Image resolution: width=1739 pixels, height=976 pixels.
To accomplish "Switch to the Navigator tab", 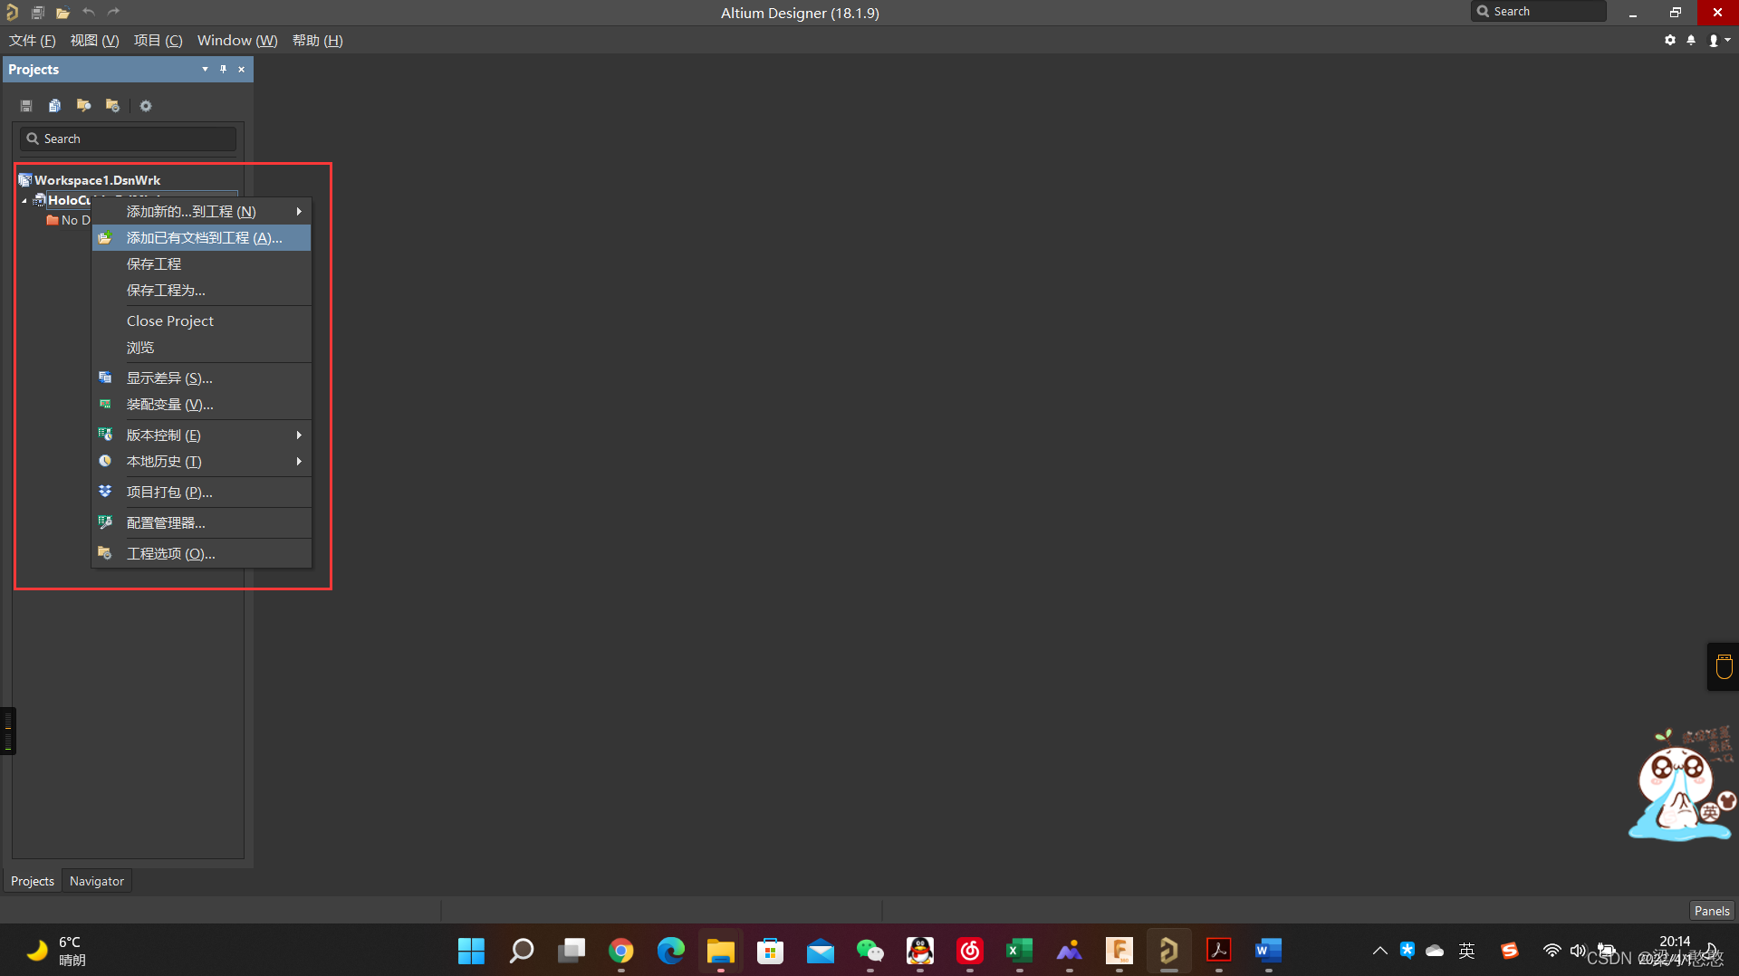I will 96,881.
